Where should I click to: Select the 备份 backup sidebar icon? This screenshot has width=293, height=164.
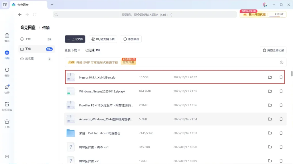(x=7, y=71)
